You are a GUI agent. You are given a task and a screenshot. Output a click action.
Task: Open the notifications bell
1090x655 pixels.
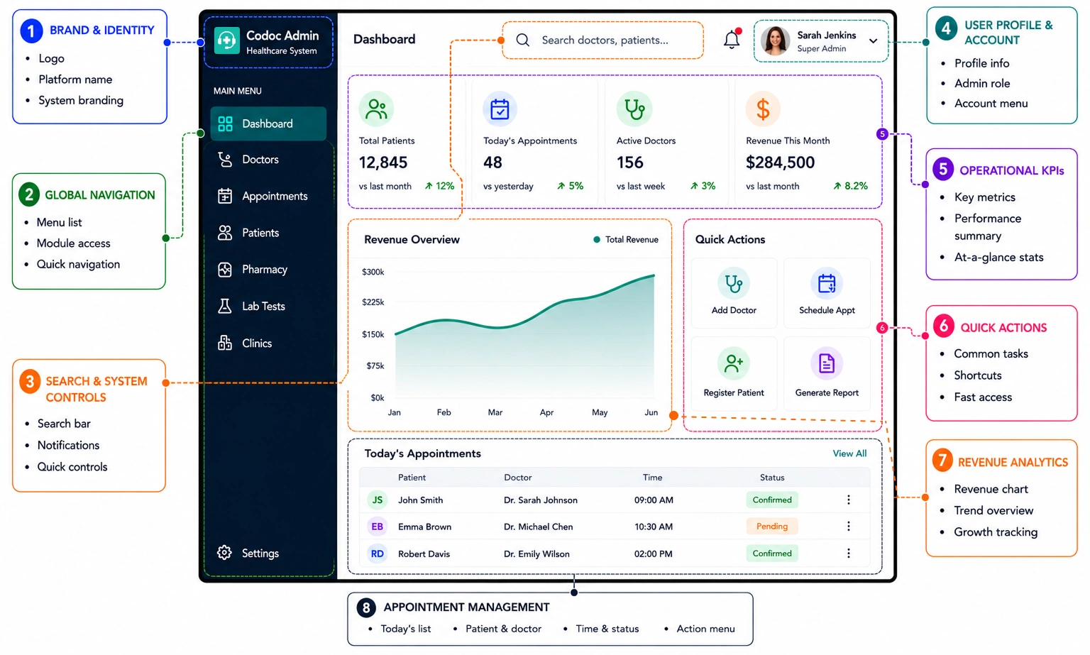pyautogui.click(x=732, y=40)
